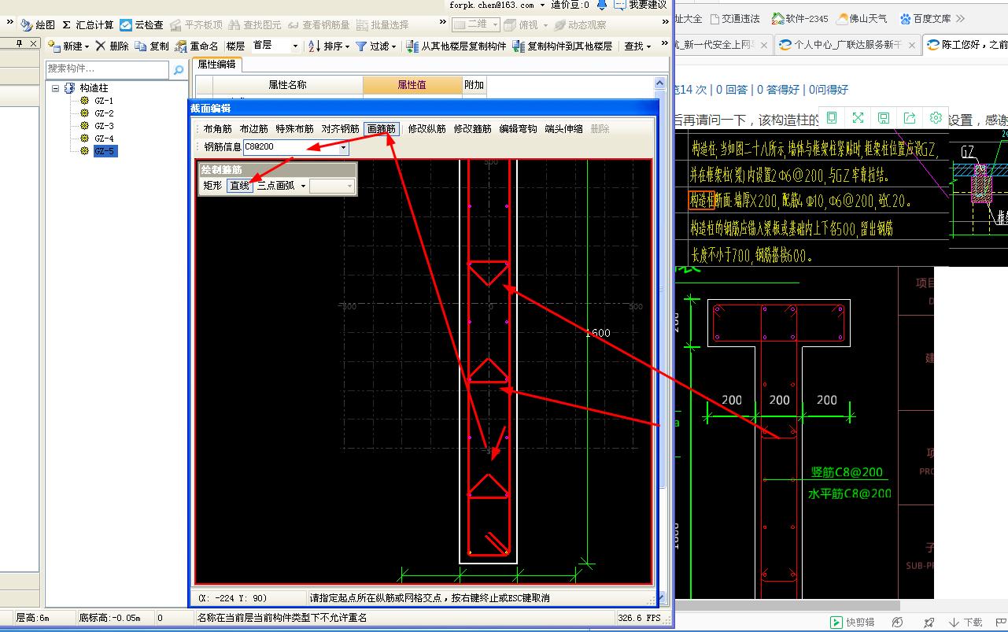Viewport: 1008px width, 632px height.
Task: Click the 重命名 rename icon
Action: [181, 46]
